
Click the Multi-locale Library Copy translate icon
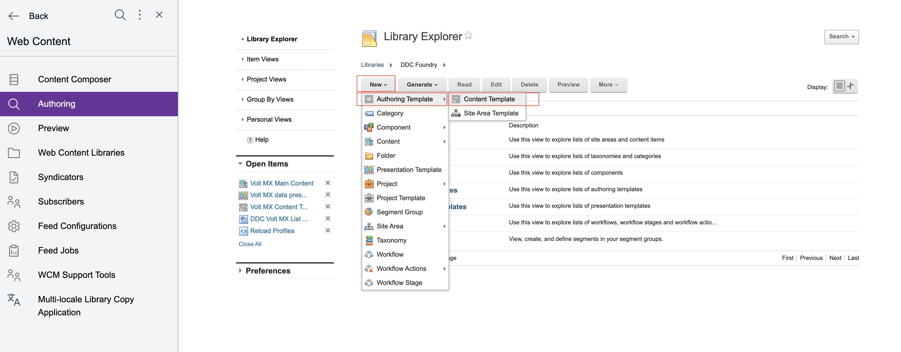(x=14, y=300)
